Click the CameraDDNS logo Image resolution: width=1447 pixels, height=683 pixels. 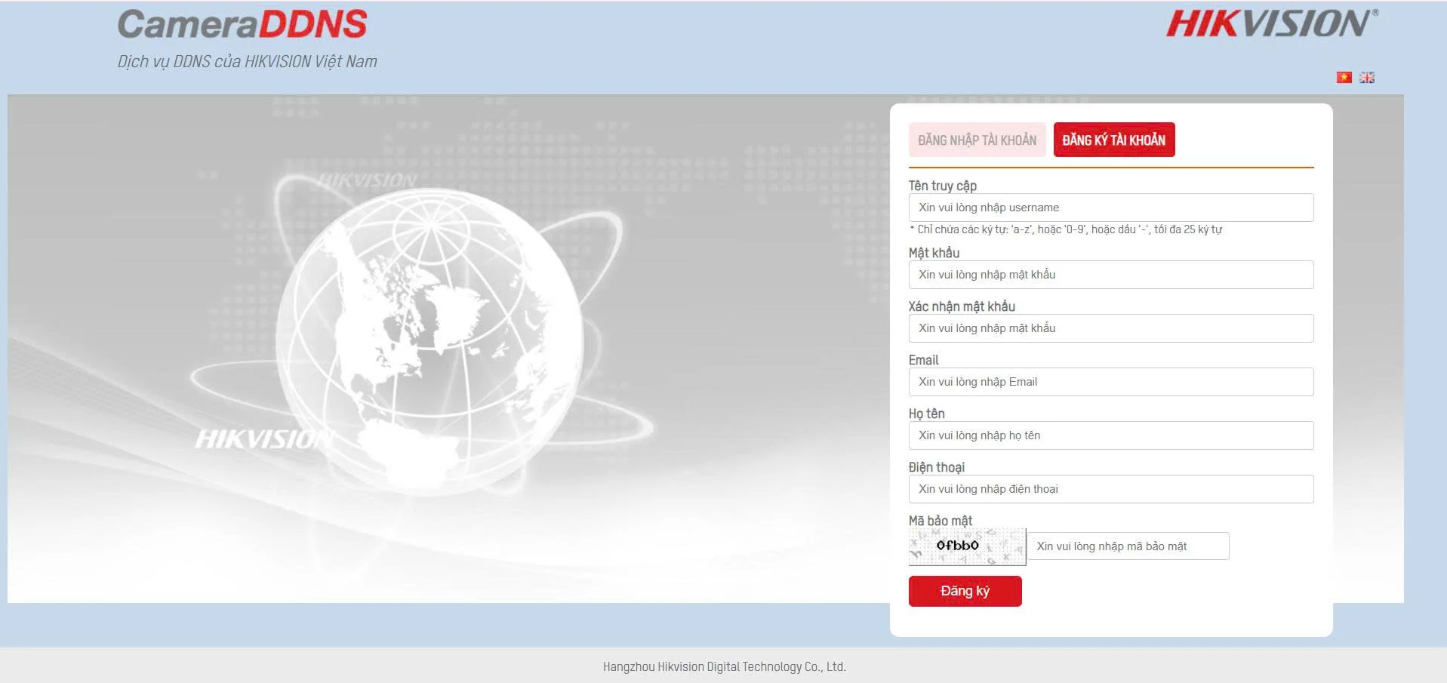click(x=242, y=24)
